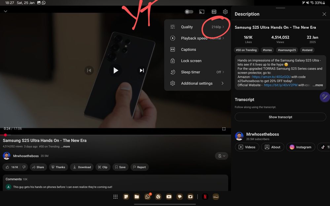Open notification bell dropdown
The width and height of the screenshot is (330, 206).
point(221,156)
